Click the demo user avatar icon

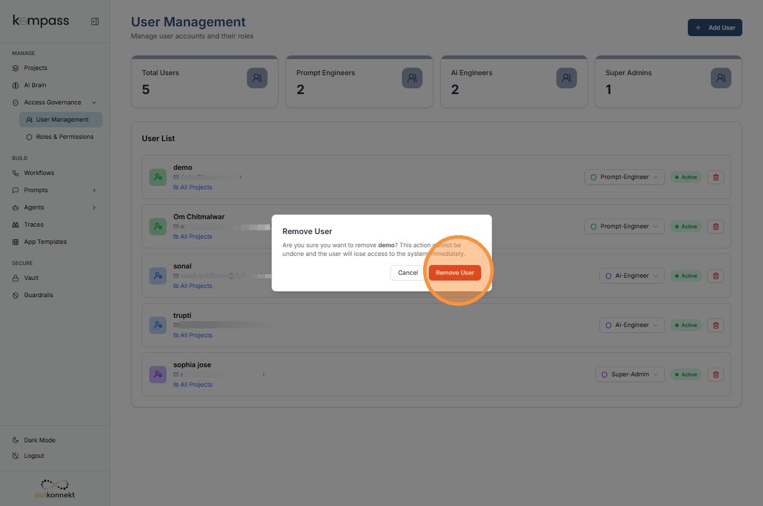158,177
